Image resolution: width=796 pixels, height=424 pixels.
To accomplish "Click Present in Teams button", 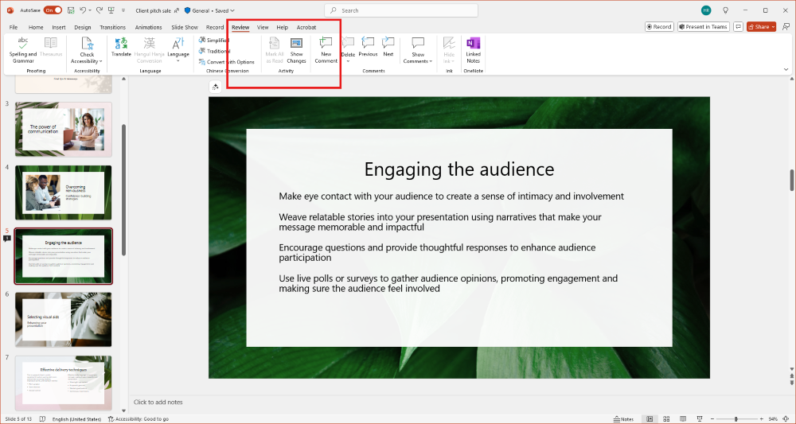I will (703, 27).
